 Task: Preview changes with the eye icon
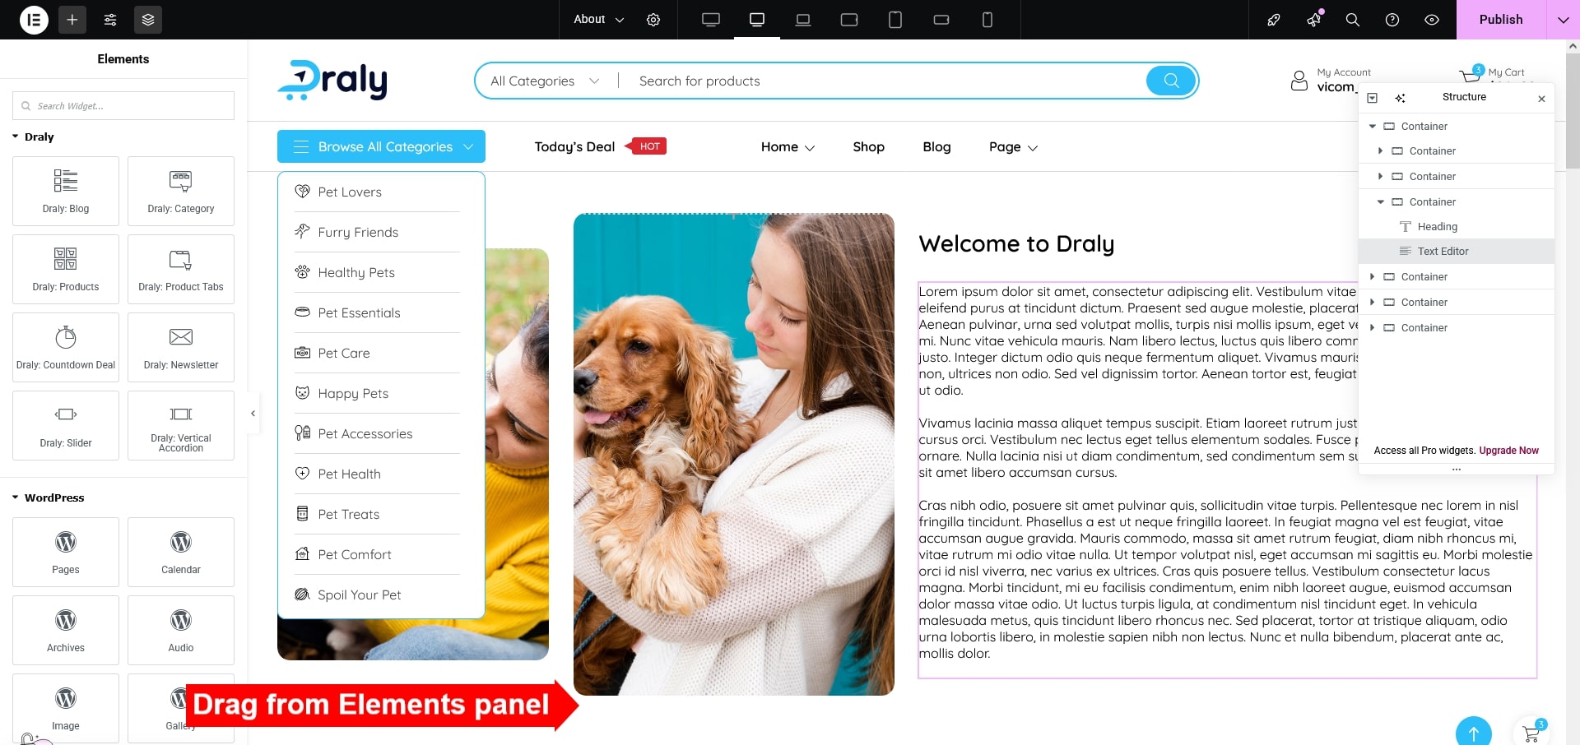pyautogui.click(x=1432, y=20)
